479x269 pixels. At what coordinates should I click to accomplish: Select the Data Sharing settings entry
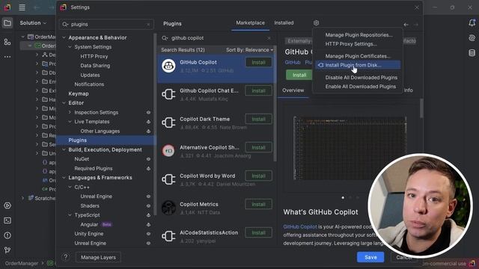click(x=95, y=66)
